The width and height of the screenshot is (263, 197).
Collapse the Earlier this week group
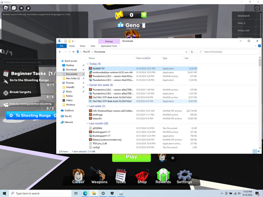pyautogui.click(x=88, y=85)
